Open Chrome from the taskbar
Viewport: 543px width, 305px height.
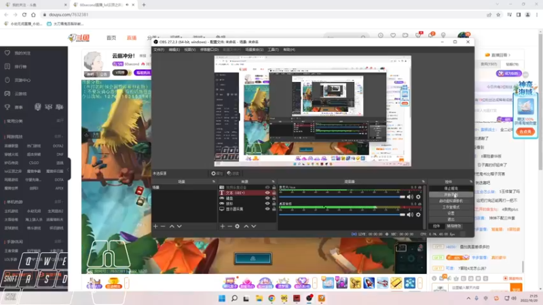[x=271, y=298]
